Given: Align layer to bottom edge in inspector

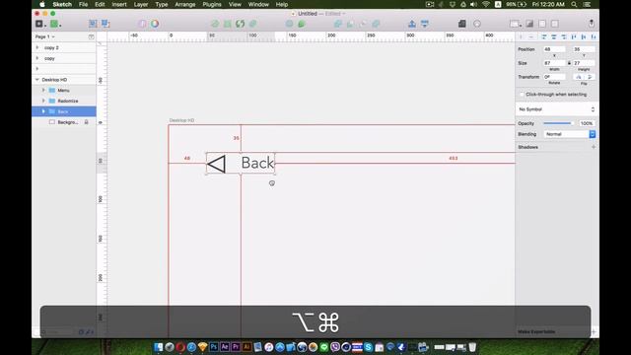Looking at the screenshot, I should [594, 36].
